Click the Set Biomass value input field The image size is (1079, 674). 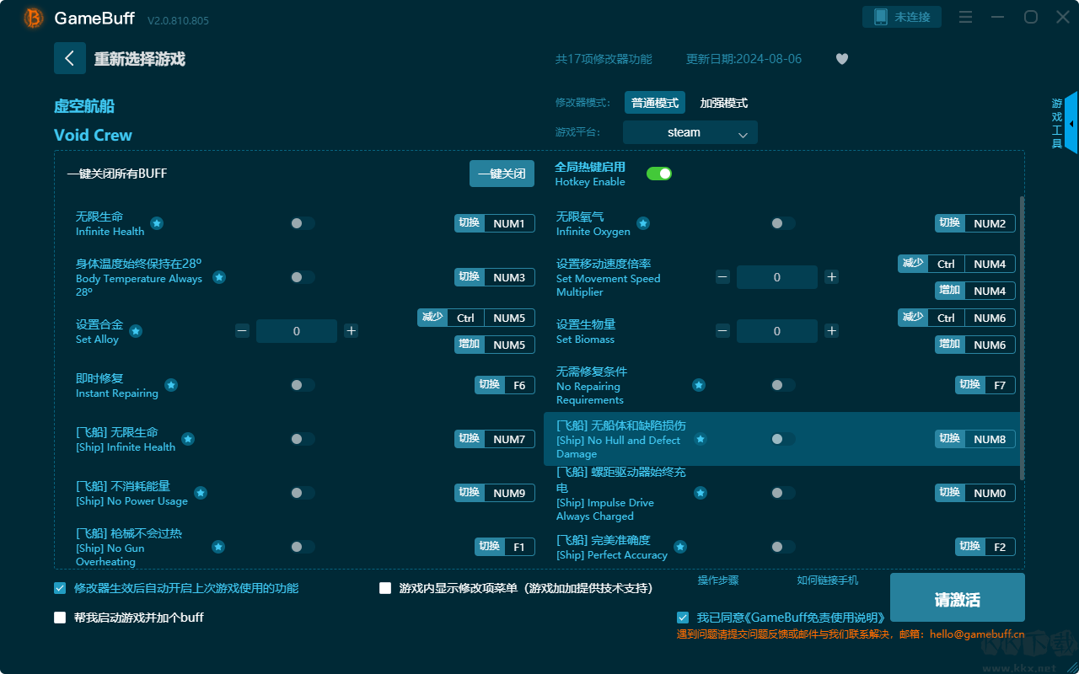777,331
